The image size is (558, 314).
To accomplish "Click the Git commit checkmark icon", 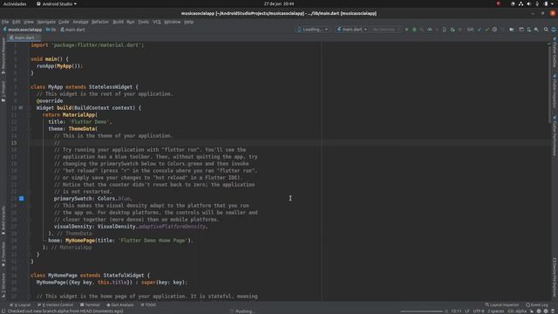I will click(487, 30).
